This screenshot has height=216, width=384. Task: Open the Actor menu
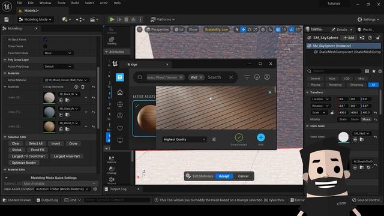[104, 3]
